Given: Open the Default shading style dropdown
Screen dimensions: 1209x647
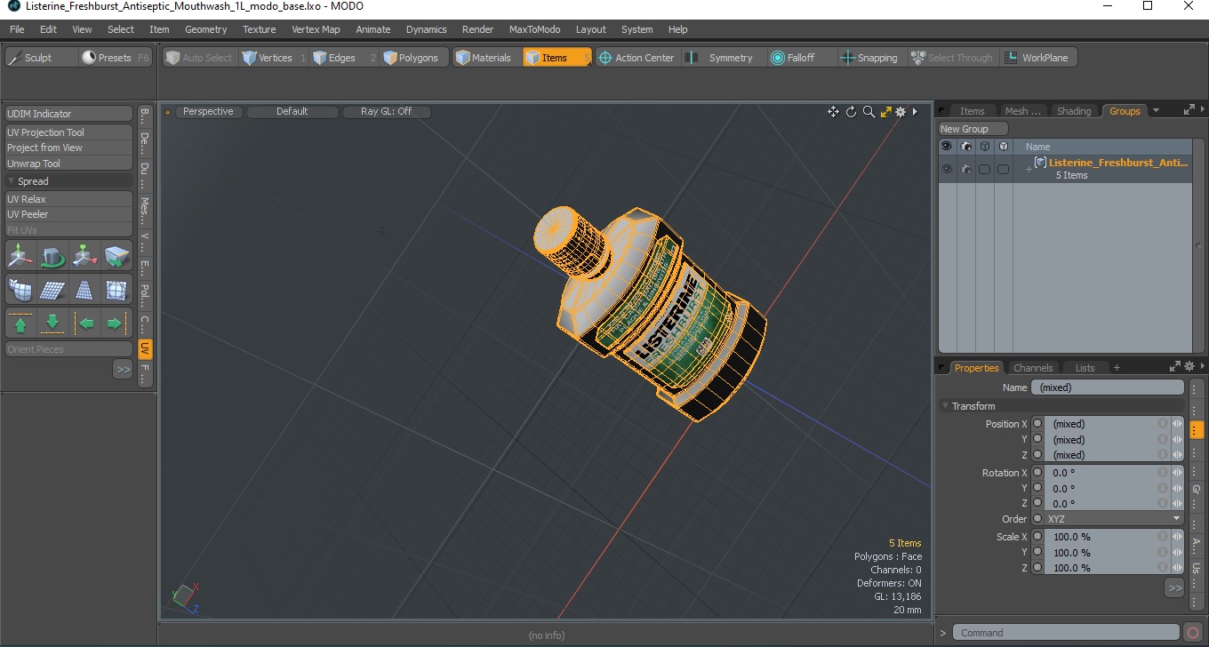Looking at the screenshot, I should pos(292,112).
